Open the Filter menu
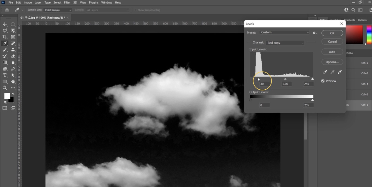Screen dimensions: 372x187 [67, 3]
